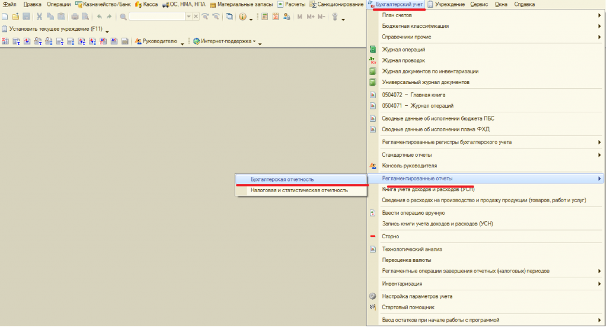Image resolution: width=607 pixels, height=327 pixels.
Task: Open the calendar icon in toolbar
Action: [x=276, y=17]
